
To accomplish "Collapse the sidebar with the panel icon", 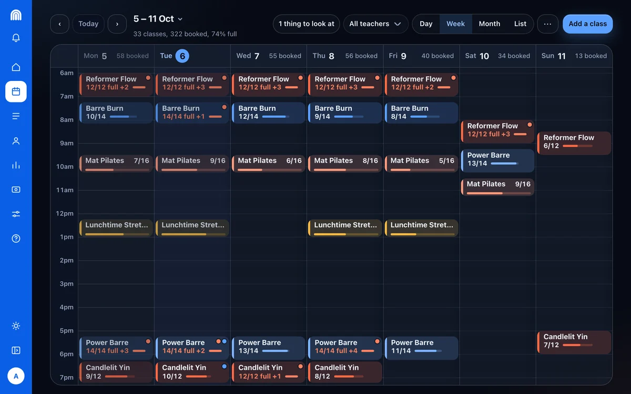I will pos(16,350).
